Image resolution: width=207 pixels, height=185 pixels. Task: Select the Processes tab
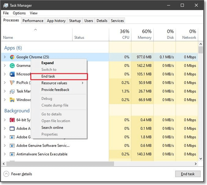click(x=11, y=20)
